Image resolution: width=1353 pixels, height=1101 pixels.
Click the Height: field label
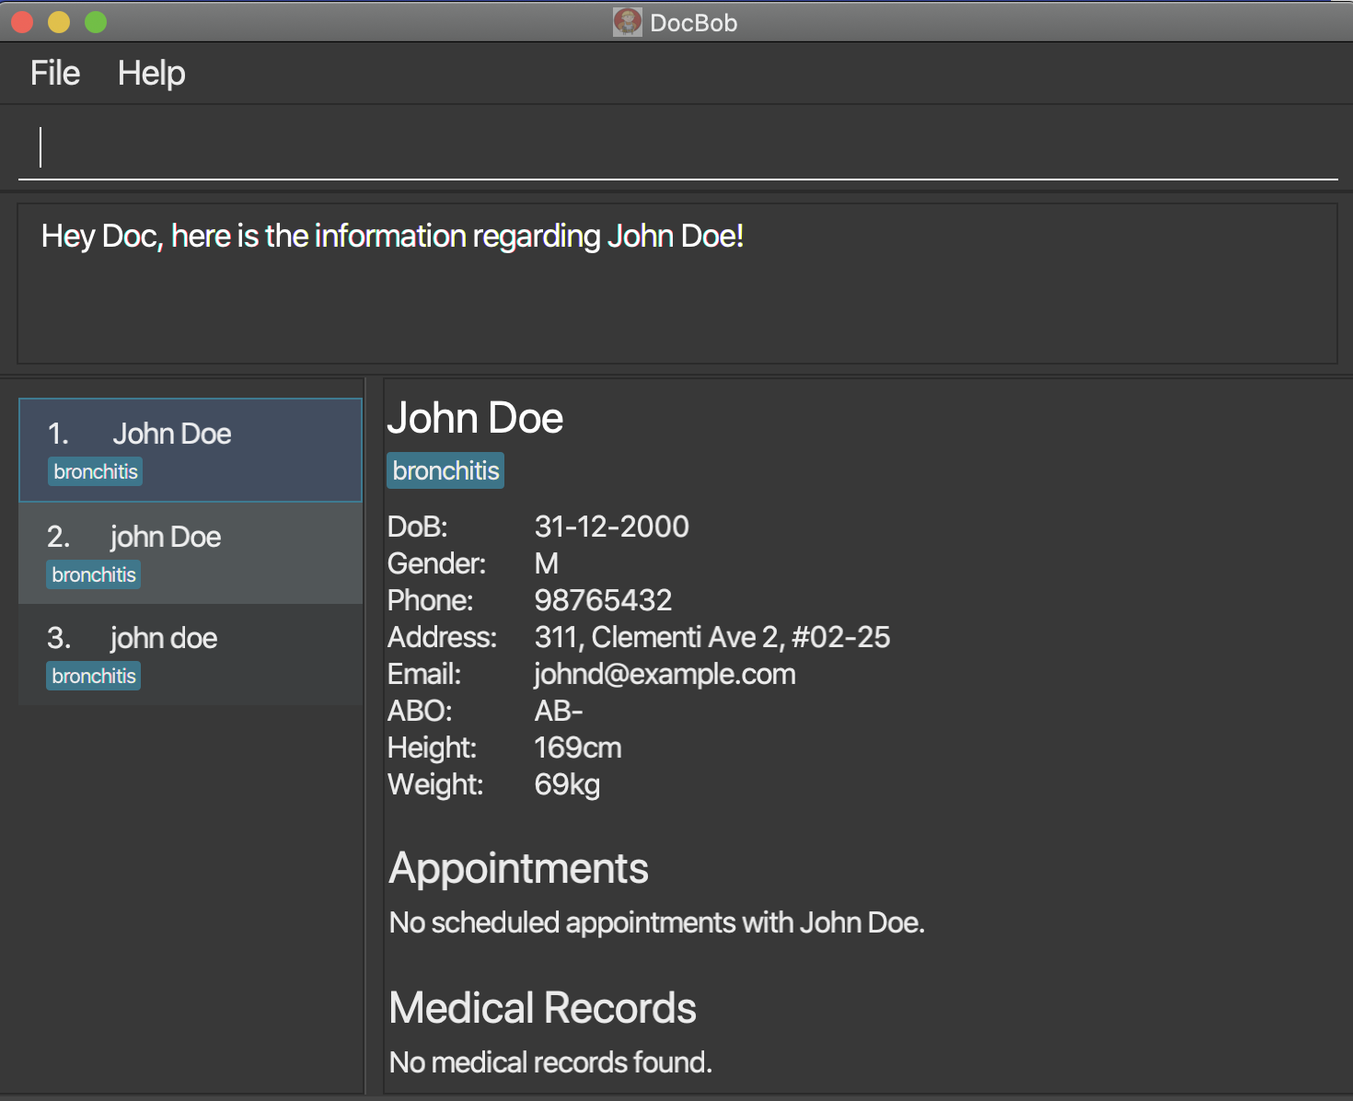tap(433, 748)
